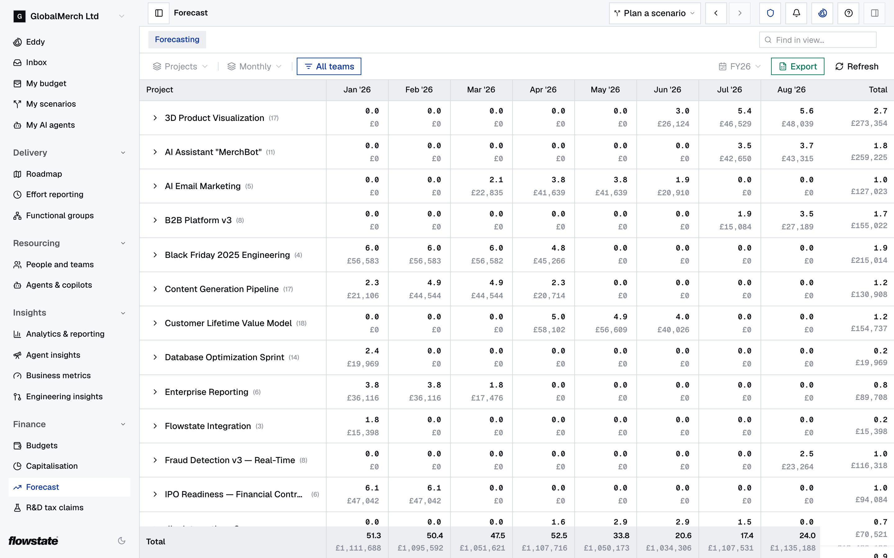894x558 pixels.
Task: Open Eddy in the sidebar
Action: point(70,42)
